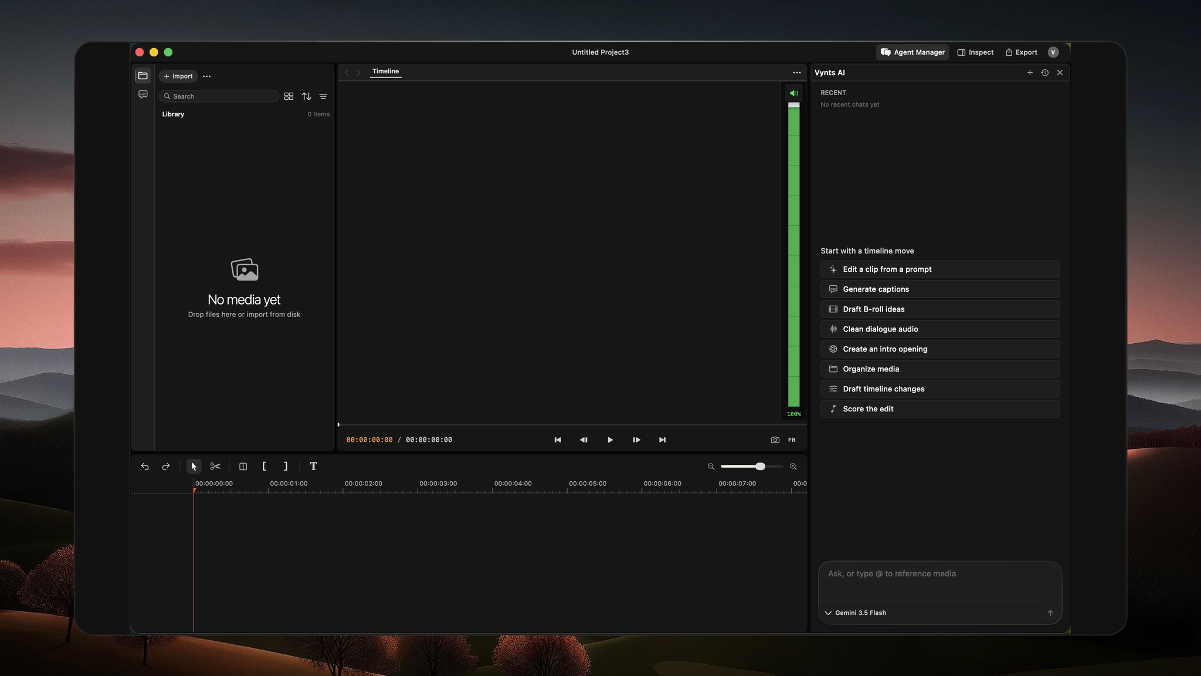
Task: Open the library sort order options
Action: [x=306, y=96]
